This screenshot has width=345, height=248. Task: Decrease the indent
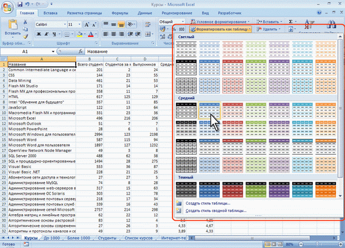pyautogui.click(x=130, y=34)
